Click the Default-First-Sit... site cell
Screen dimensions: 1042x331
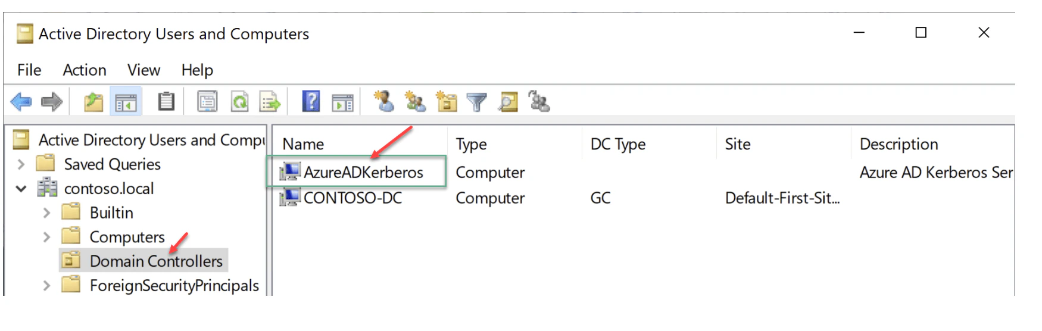[x=782, y=198]
